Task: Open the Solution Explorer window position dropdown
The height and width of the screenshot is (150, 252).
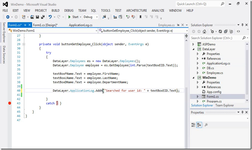Action: (238, 25)
